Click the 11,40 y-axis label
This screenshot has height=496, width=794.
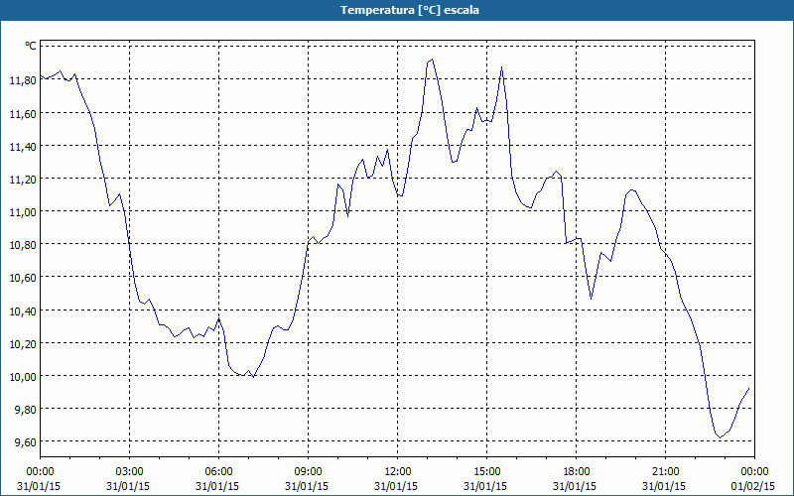click(x=23, y=146)
